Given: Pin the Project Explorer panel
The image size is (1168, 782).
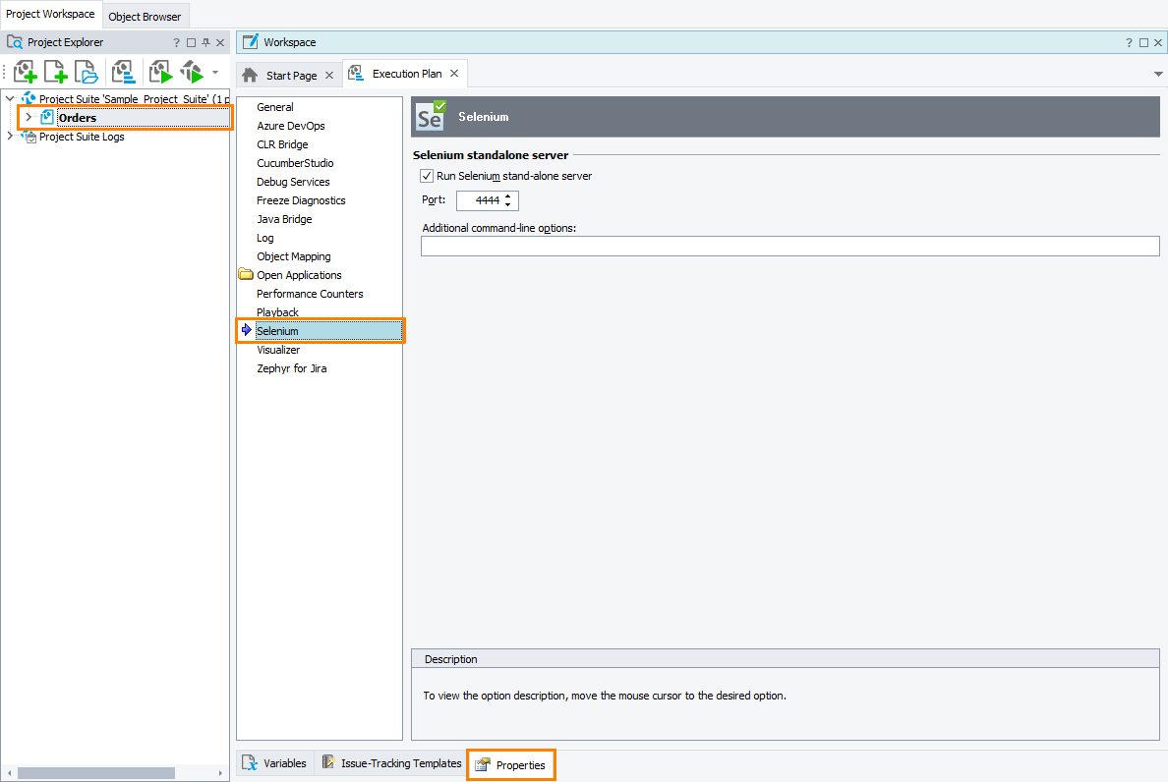Looking at the screenshot, I should [207, 42].
